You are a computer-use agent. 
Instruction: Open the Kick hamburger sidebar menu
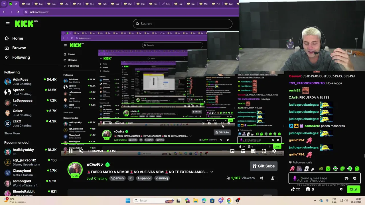click(x=8, y=24)
